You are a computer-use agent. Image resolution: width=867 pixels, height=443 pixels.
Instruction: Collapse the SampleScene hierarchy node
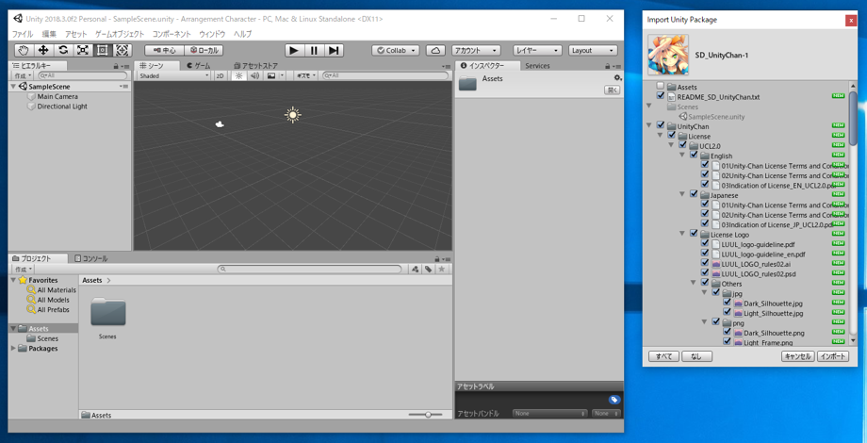click(13, 87)
